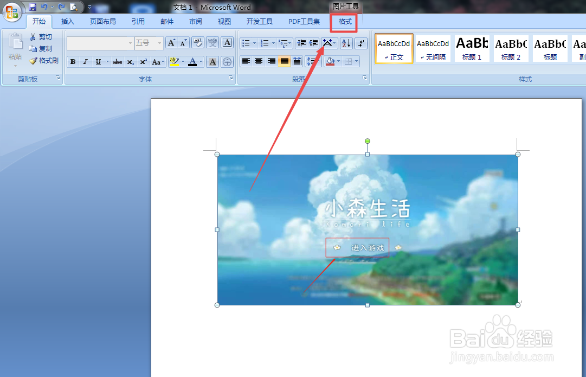This screenshot has height=377, width=586.
Task: Switch to the 插入 tab
Action: (68, 21)
